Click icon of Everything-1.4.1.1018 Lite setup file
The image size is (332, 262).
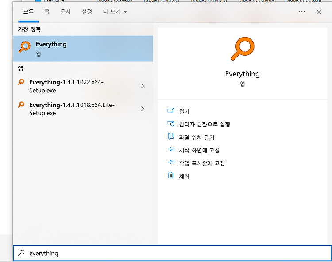click(21, 105)
